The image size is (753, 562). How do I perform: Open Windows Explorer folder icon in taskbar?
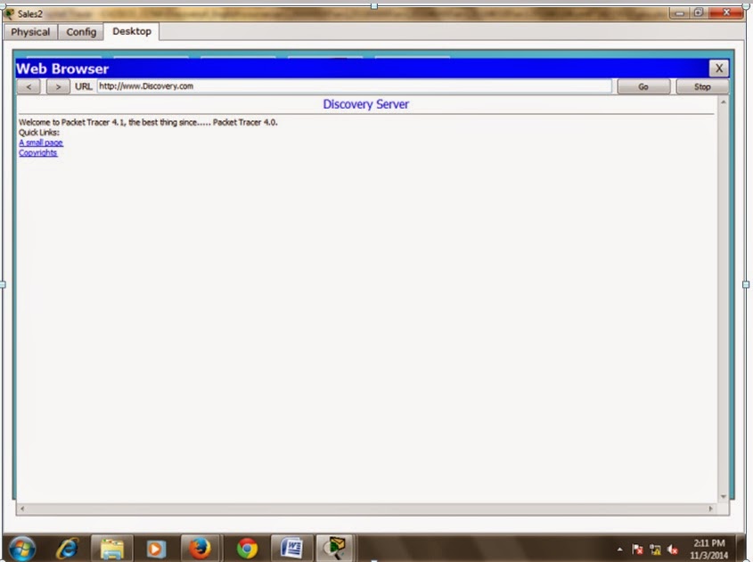[111, 548]
